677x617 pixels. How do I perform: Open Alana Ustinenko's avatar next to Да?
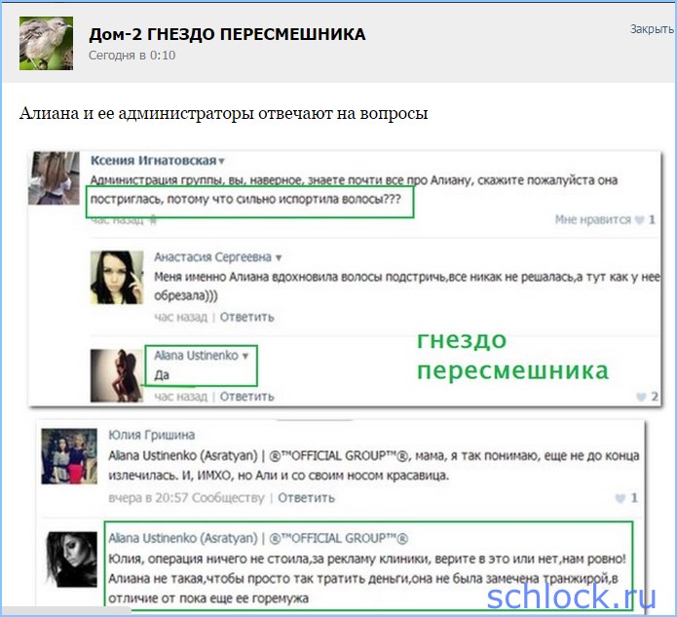117,376
